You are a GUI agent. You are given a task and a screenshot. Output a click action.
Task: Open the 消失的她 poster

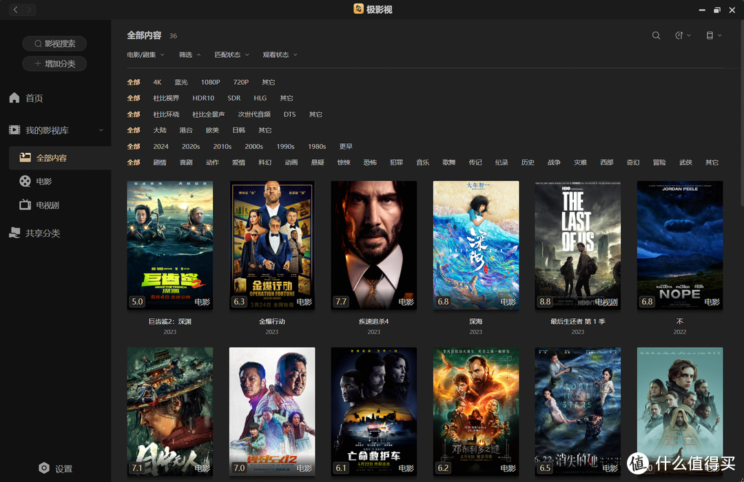click(x=578, y=411)
